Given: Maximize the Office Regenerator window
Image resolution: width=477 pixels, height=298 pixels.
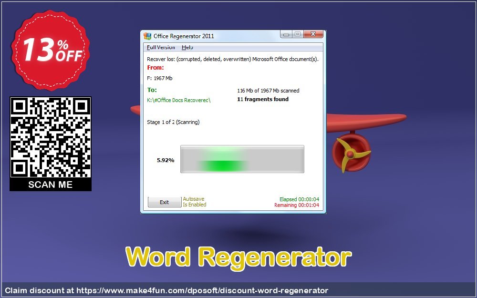Looking at the screenshot, I should (x=298, y=34).
